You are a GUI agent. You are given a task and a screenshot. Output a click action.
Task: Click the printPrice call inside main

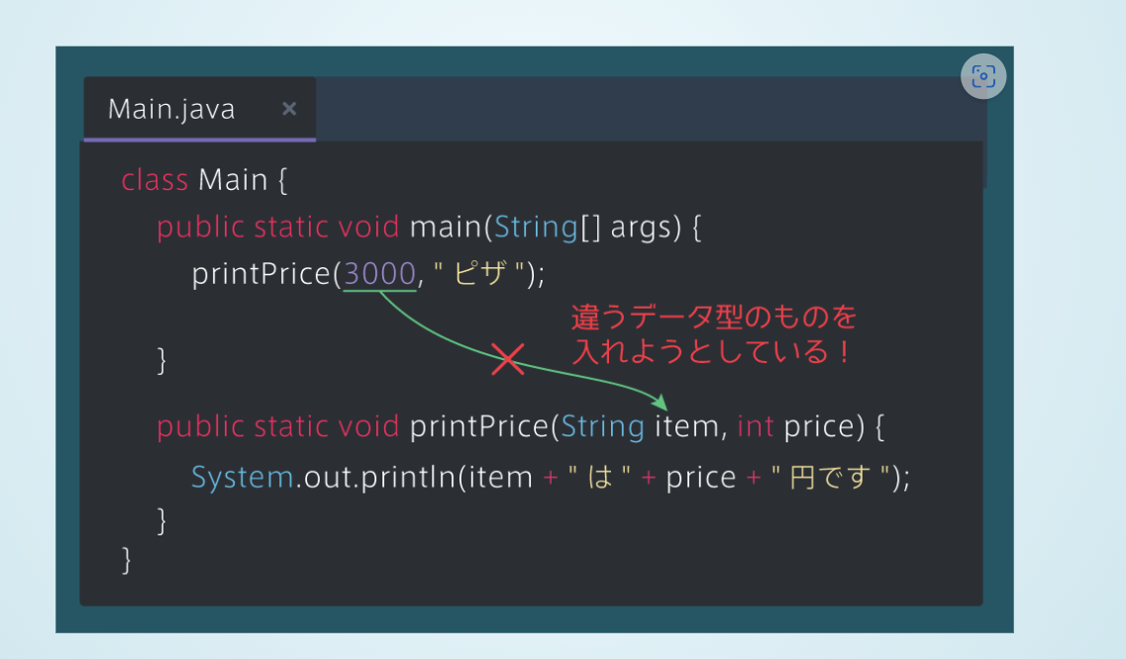tap(261, 274)
